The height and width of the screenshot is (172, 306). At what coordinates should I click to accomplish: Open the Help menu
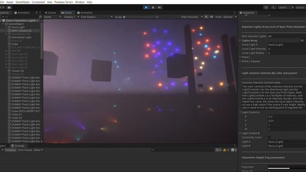(89, 2)
